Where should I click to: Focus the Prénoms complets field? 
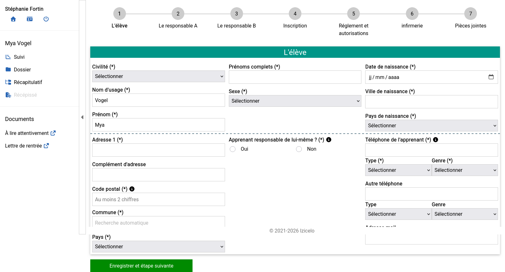pyautogui.click(x=295, y=77)
